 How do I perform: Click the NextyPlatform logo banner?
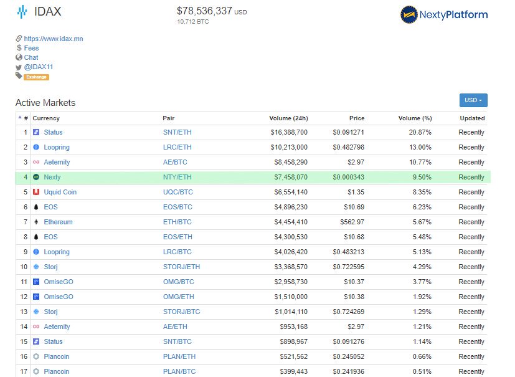coord(444,14)
